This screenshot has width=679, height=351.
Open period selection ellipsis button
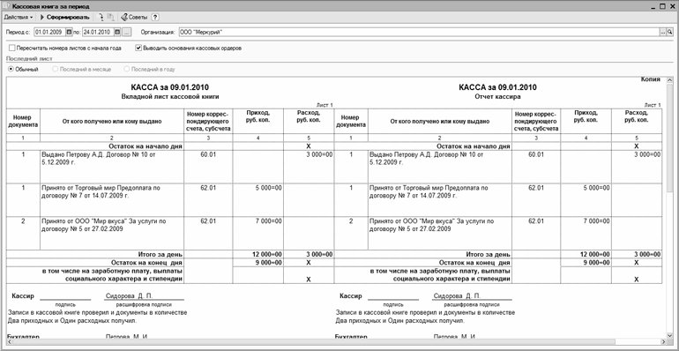point(126,32)
